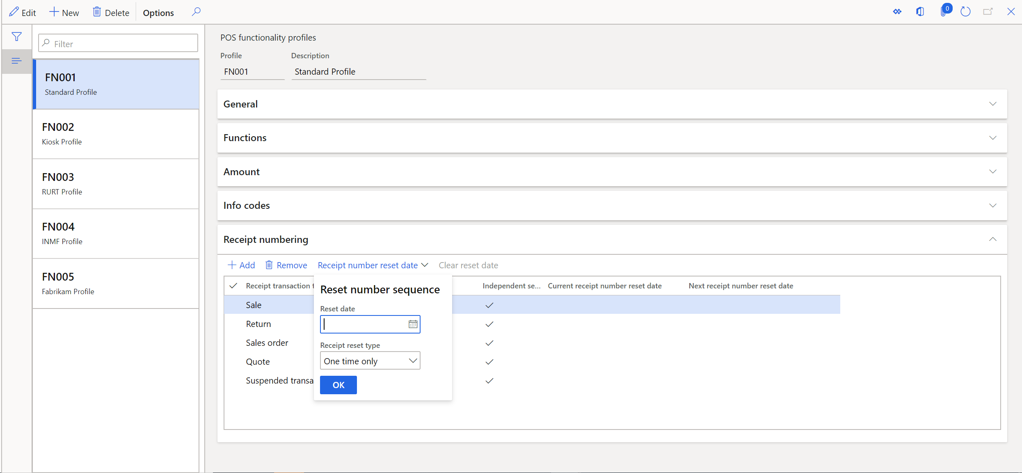Expand the General section accordion
Screen dimensions: 1022x473
[x=612, y=104]
